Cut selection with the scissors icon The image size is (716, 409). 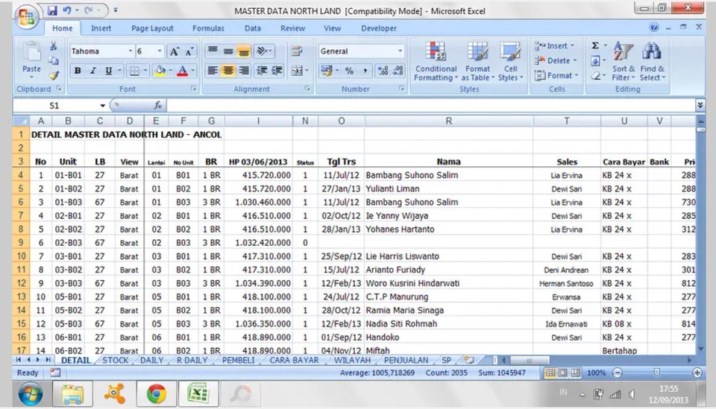pyautogui.click(x=54, y=46)
